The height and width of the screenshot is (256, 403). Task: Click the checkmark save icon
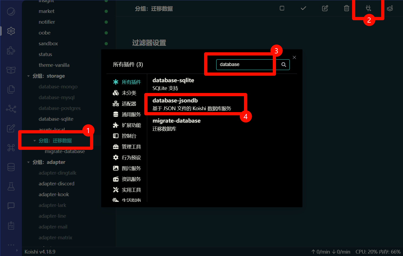tap(304, 8)
